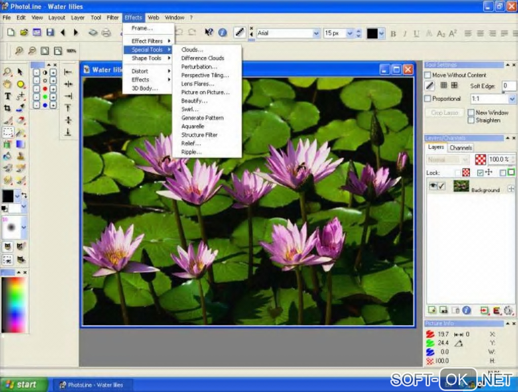Open a file with folder icon
This screenshot has width=518, height=392.
click(24, 33)
